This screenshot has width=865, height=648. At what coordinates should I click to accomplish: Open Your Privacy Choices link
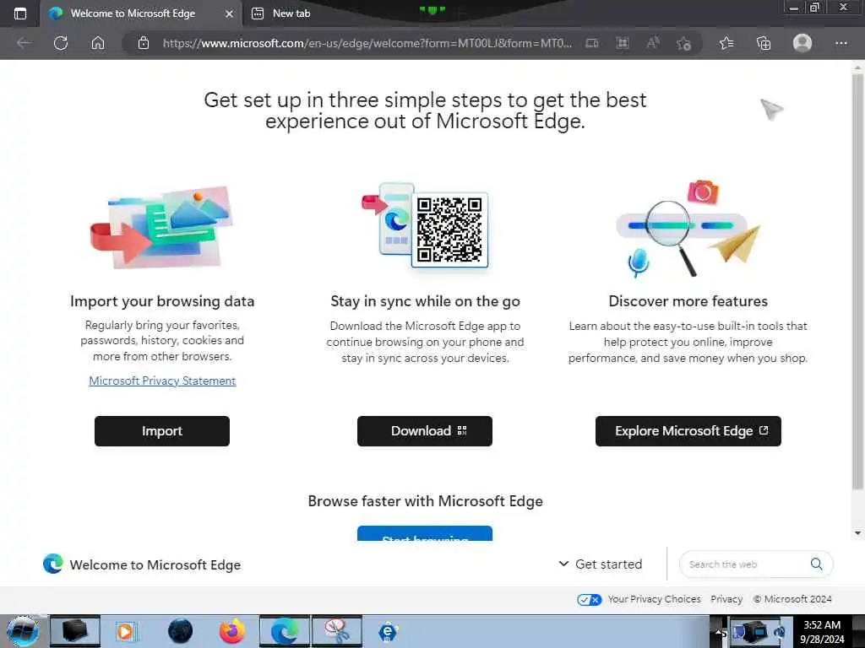tap(655, 599)
